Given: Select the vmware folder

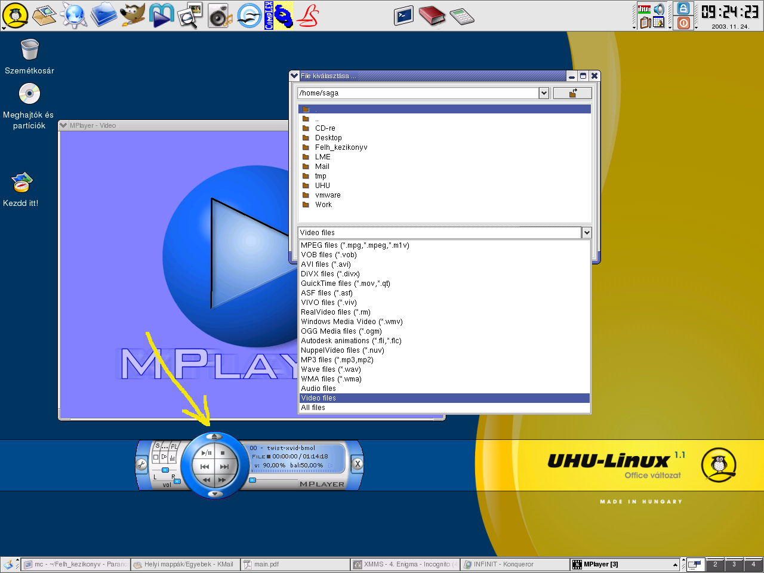Looking at the screenshot, I should coord(445,195).
